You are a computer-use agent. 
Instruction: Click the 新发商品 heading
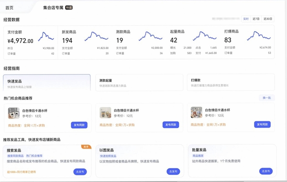tap(69, 32)
